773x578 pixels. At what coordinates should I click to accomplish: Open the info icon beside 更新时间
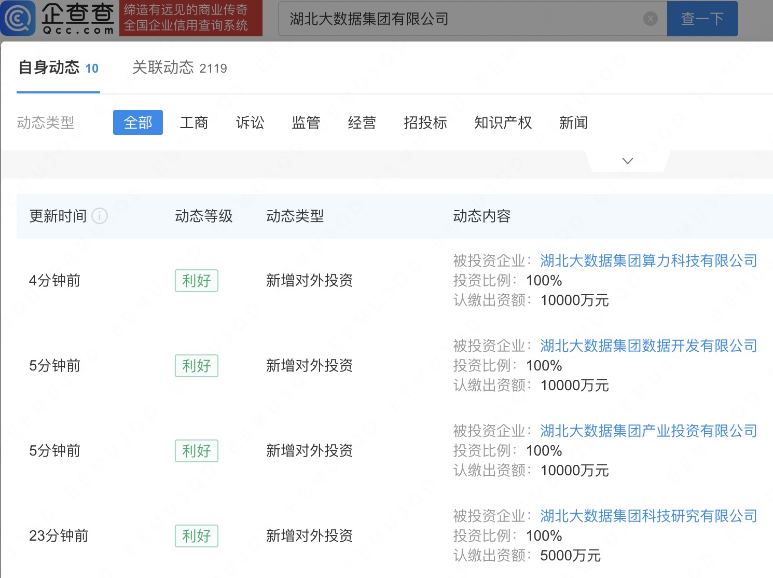tap(100, 216)
